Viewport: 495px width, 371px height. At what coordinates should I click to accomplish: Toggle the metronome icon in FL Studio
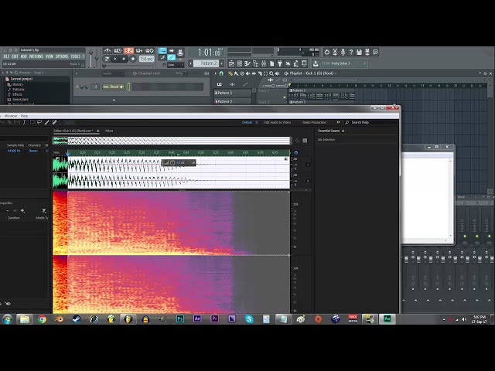coord(108,51)
